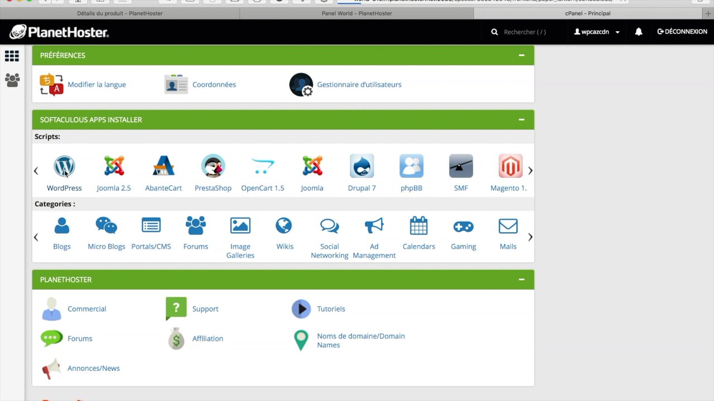Open the Mails envelope icon
Image resolution: width=714 pixels, height=401 pixels.
click(508, 226)
